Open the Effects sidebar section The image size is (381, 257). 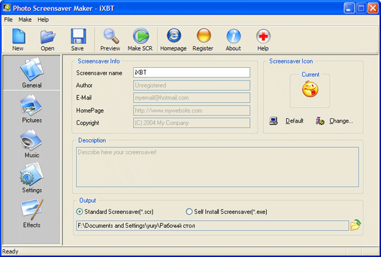pos(32,213)
